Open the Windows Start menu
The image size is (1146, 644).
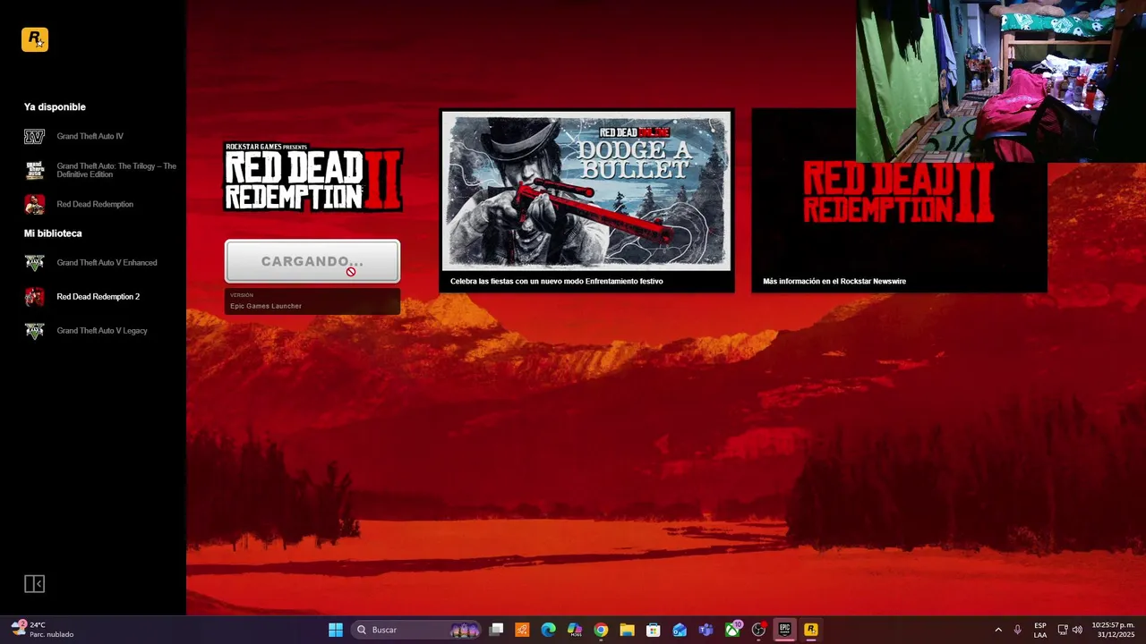(336, 630)
